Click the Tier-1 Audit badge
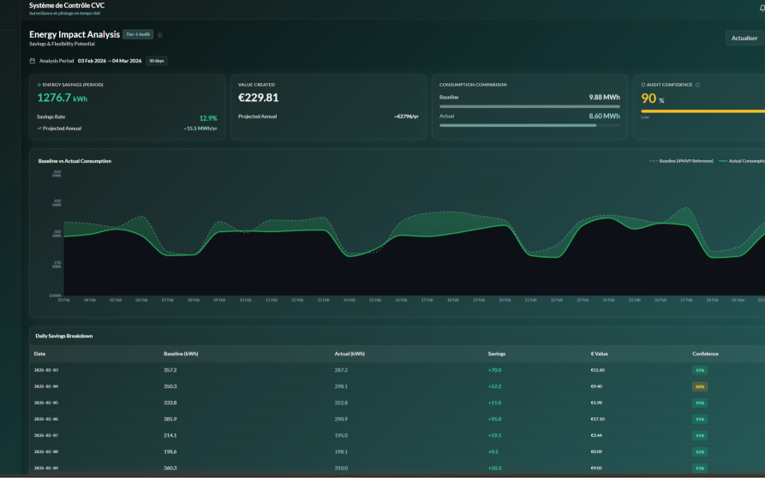Screen dimensions: 765x478 (x=138, y=34)
